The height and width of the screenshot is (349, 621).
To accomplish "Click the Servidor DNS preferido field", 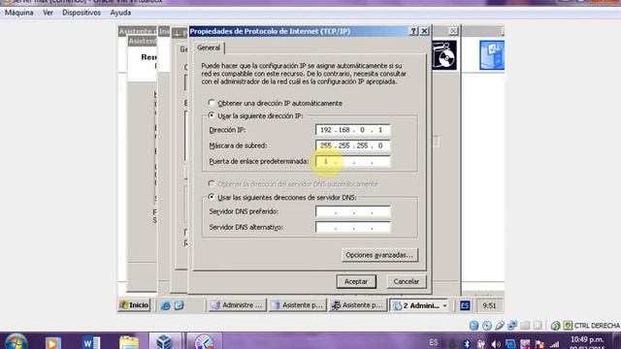I will tap(353, 211).
